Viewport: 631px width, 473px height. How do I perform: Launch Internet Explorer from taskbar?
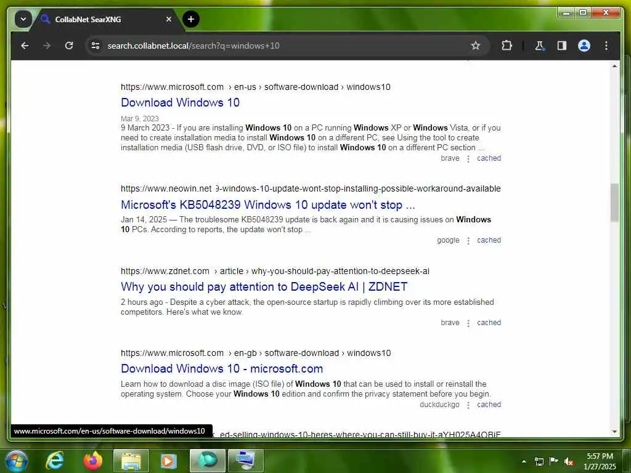point(55,461)
